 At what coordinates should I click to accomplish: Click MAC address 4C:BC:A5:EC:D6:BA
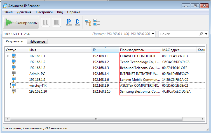click(176, 91)
